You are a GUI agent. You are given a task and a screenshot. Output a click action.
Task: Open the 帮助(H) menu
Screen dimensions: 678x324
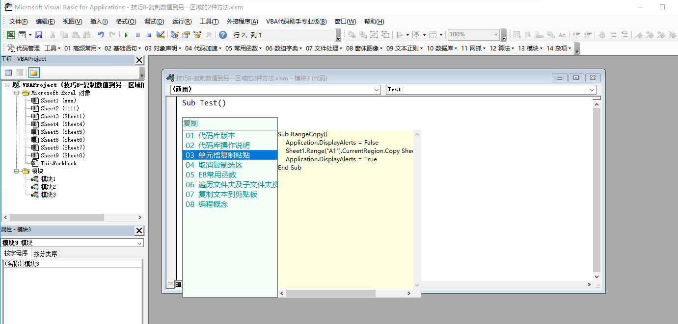pyautogui.click(x=374, y=22)
